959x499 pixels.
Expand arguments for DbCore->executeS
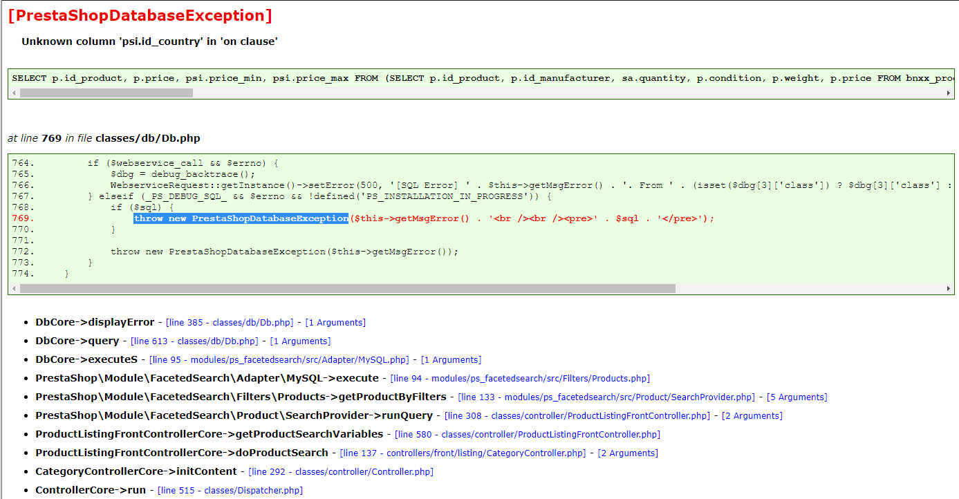[451, 360]
